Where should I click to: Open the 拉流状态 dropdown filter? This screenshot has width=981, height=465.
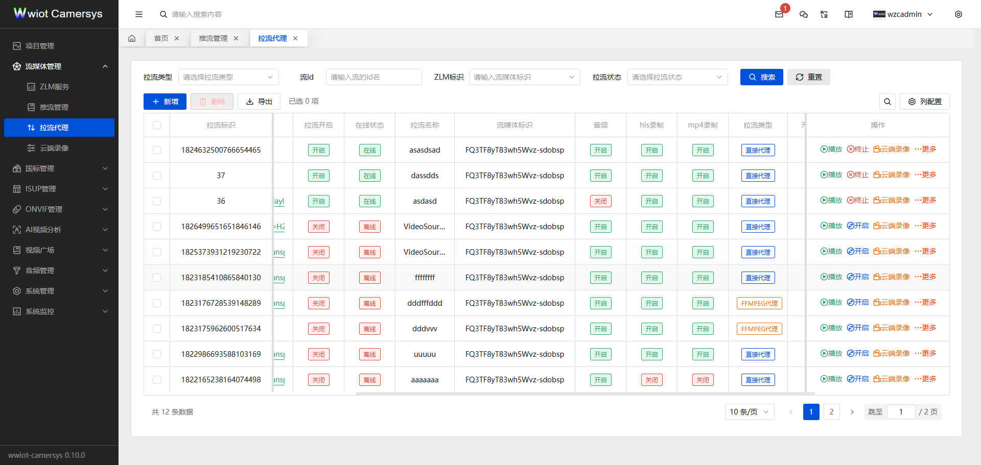pyautogui.click(x=677, y=77)
